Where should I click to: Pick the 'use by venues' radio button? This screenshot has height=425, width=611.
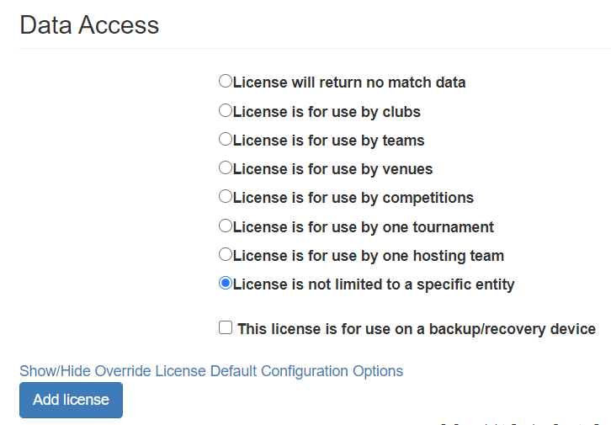tap(225, 167)
